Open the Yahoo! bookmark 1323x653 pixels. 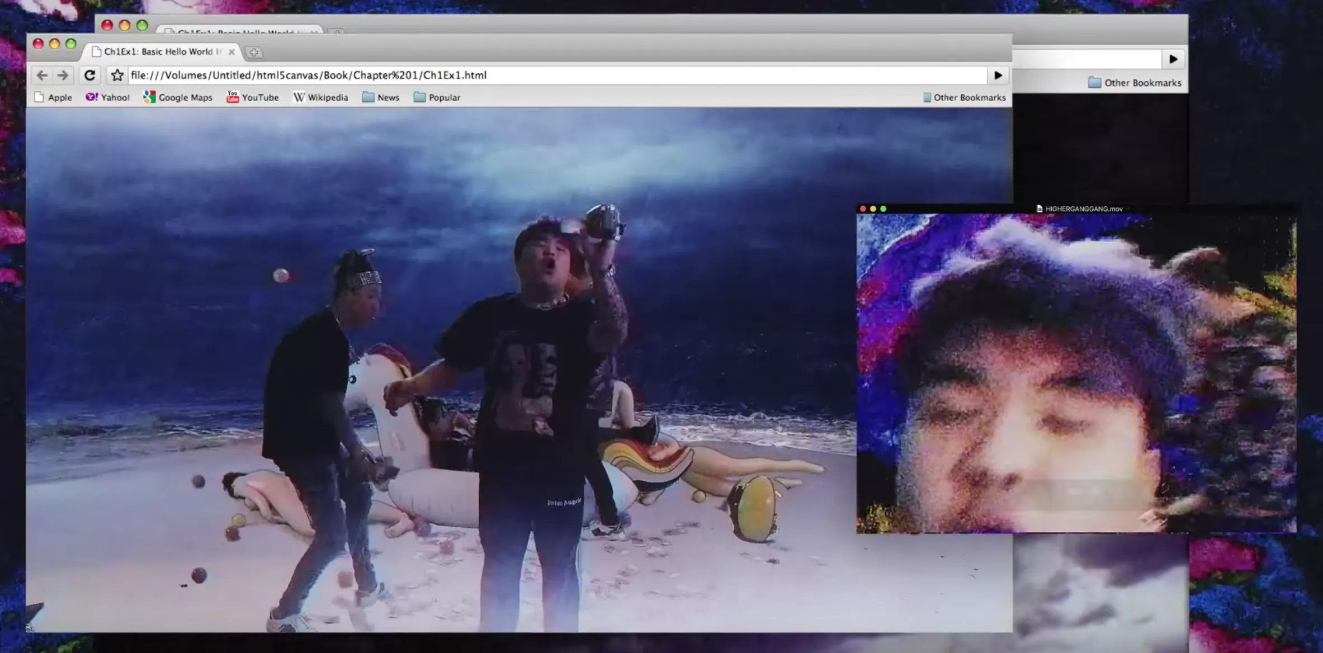(107, 97)
